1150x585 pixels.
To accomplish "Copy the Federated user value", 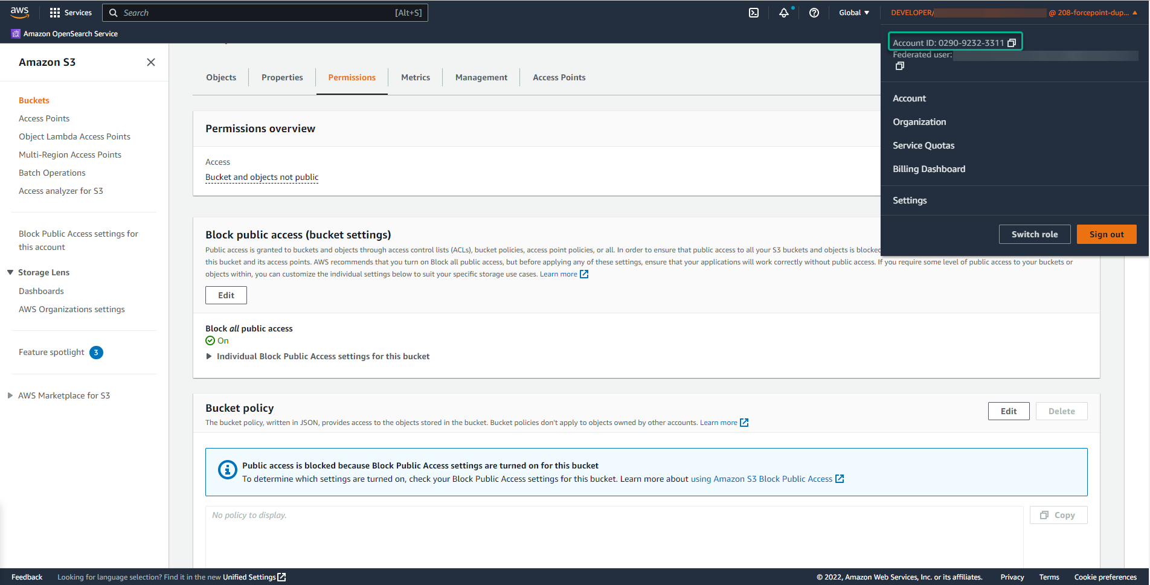I will (x=899, y=66).
